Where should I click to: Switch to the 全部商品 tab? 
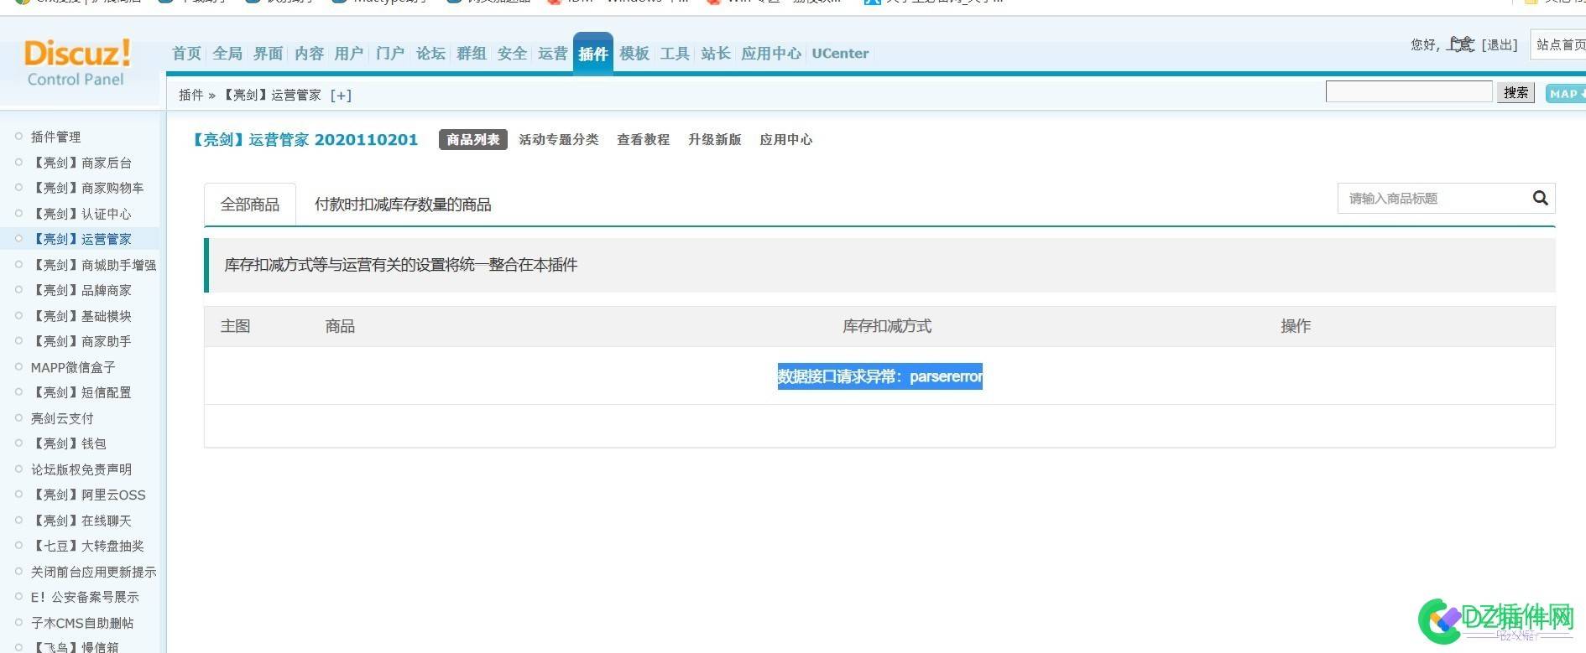250,205
